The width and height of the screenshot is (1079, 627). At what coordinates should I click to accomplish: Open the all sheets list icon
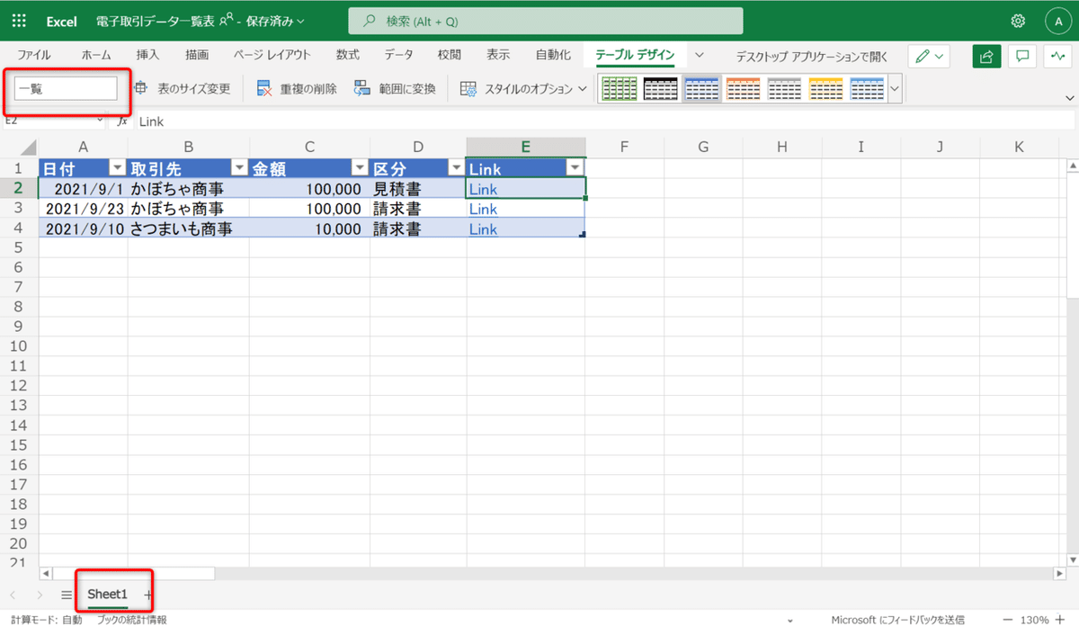tap(67, 595)
